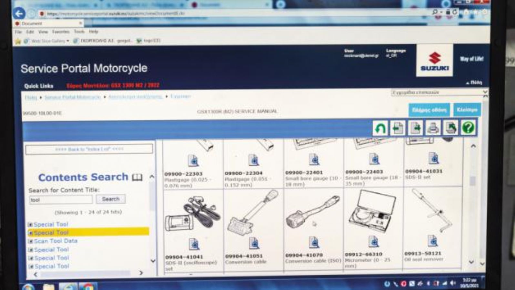Go to previous page using toolbar icon
Viewport: 515px width, 290px height.
point(398,128)
